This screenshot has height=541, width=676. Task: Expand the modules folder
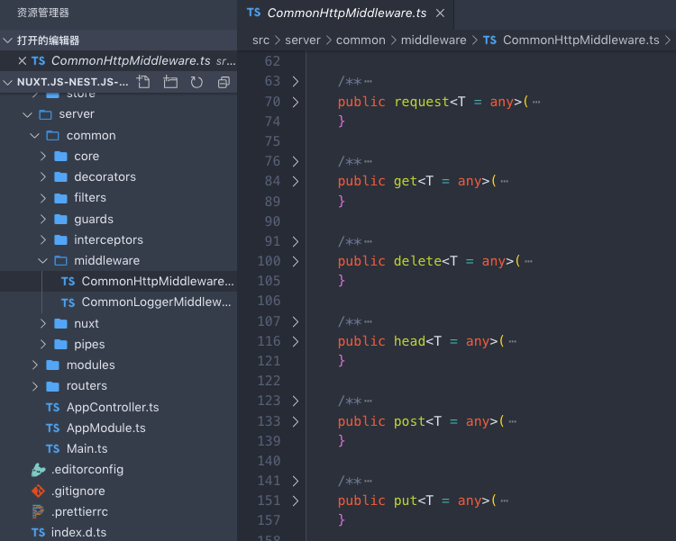tap(35, 365)
